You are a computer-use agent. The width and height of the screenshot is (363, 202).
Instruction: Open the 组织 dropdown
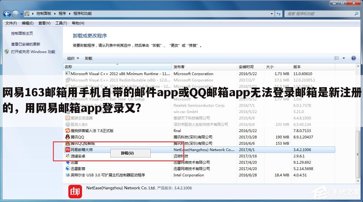click(x=73, y=58)
